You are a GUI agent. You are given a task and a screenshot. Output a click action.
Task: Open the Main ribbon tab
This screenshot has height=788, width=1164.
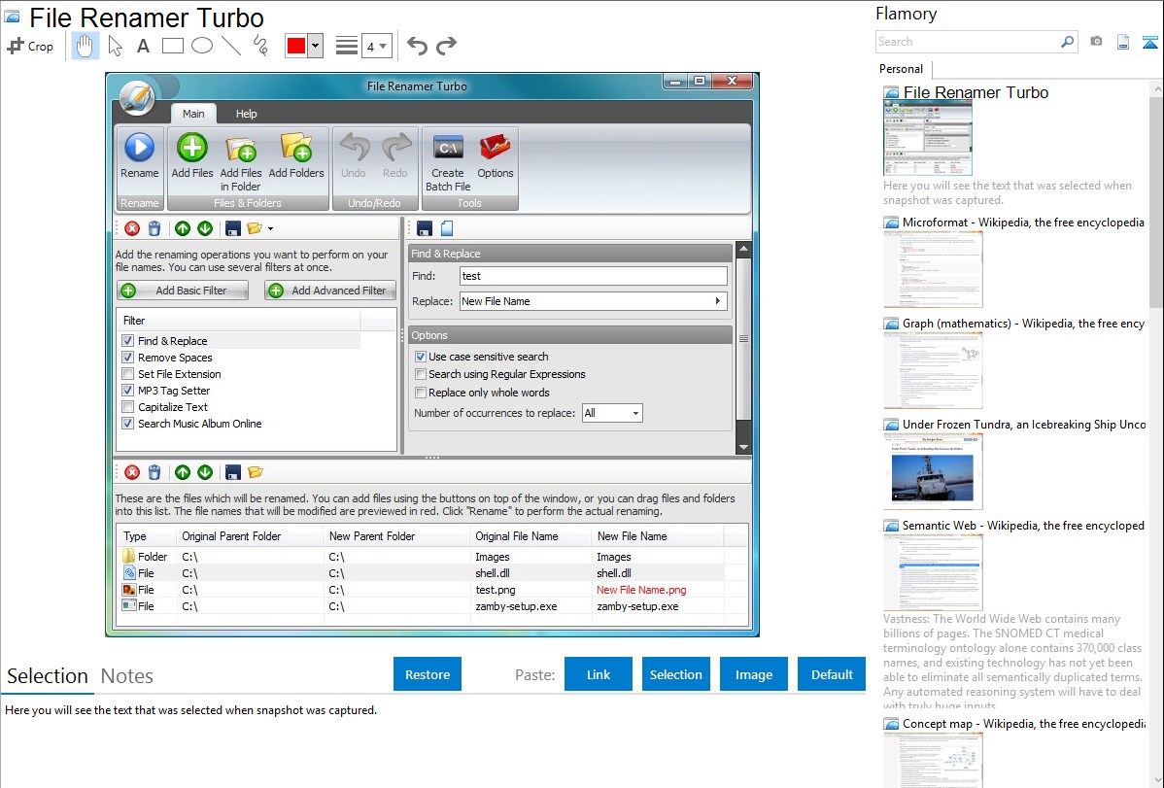[x=193, y=114]
